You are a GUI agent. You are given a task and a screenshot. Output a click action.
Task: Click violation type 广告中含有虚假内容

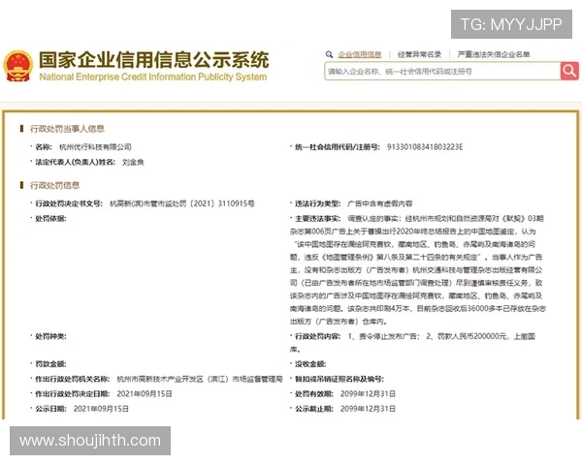(x=379, y=203)
